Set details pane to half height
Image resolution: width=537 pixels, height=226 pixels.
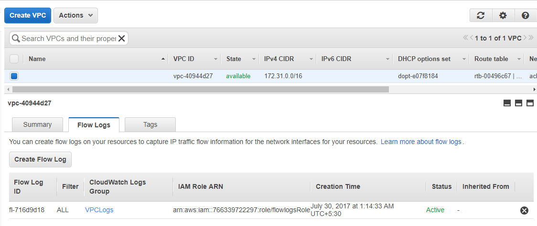click(x=518, y=103)
